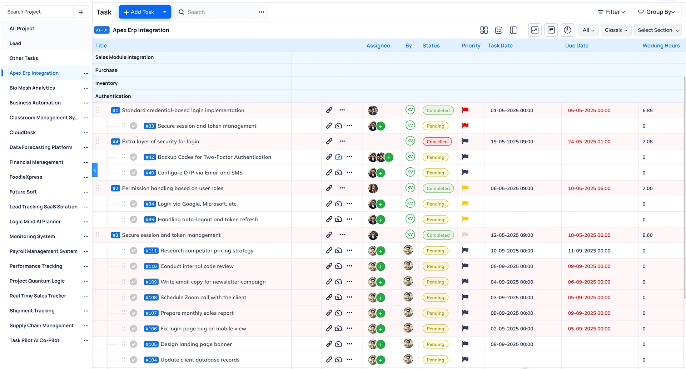
Task: Expand the Select Section dropdown
Action: 658,30
